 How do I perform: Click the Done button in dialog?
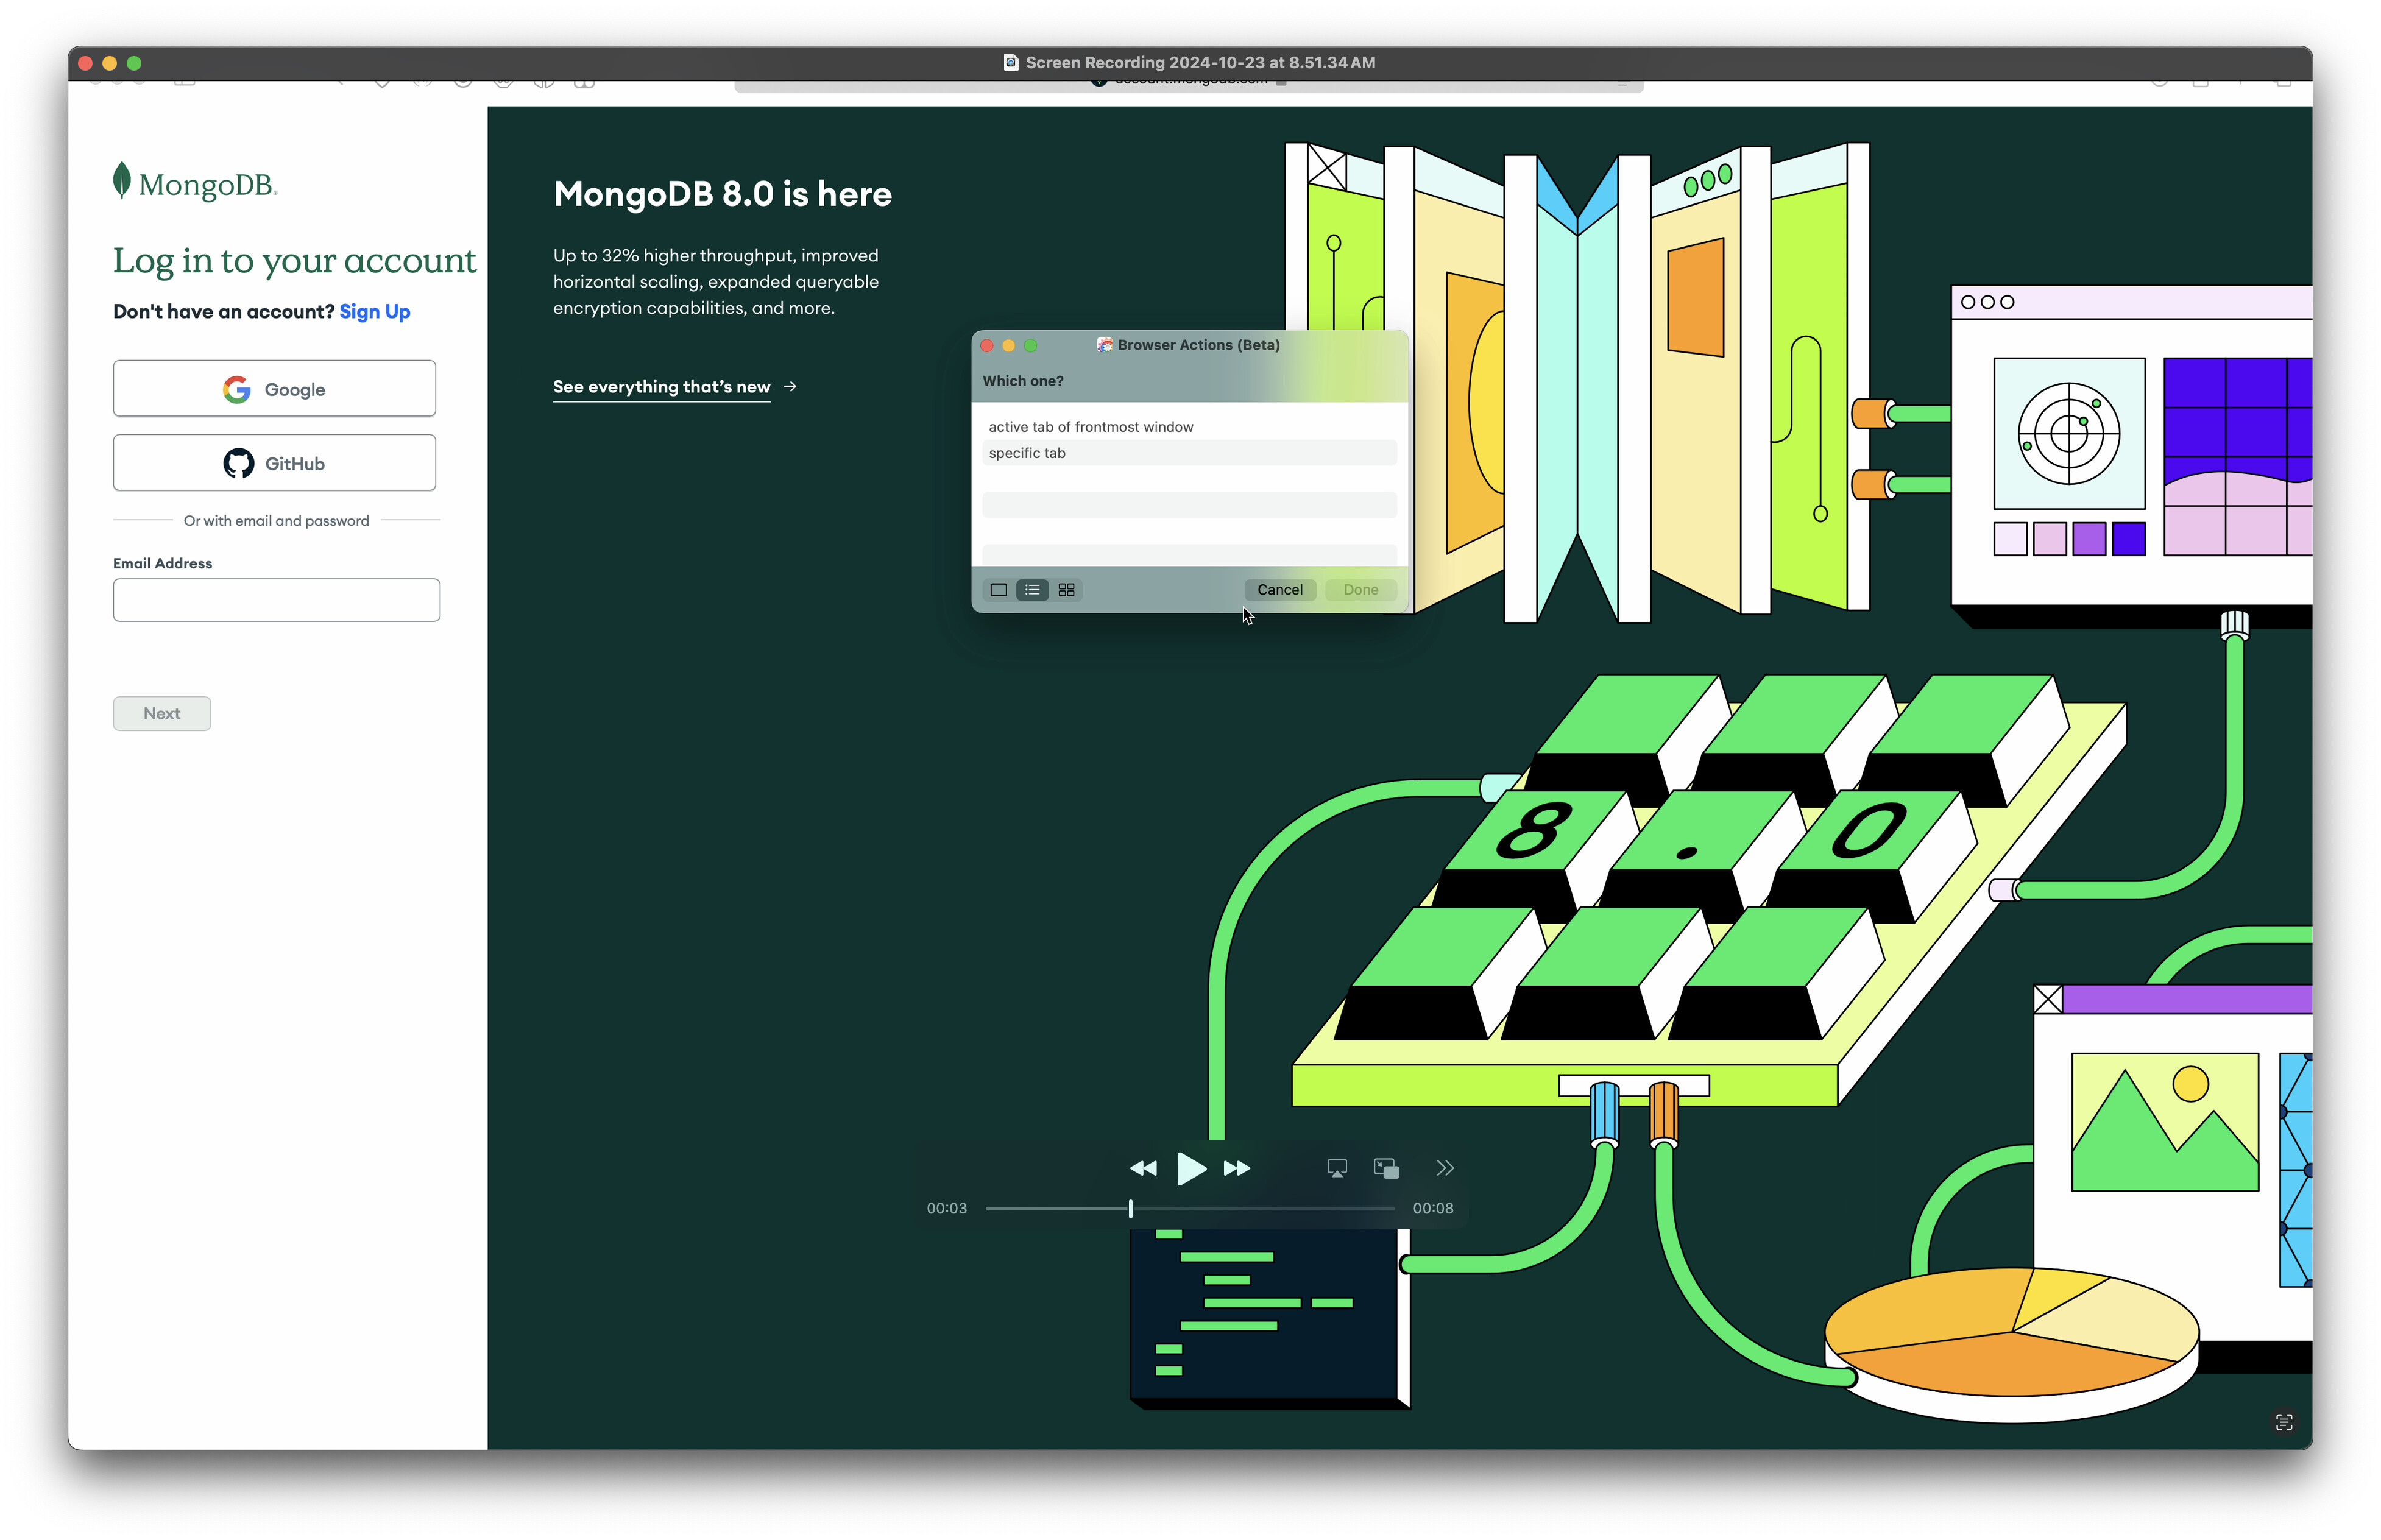pyautogui.click(x=1360, y=590)
